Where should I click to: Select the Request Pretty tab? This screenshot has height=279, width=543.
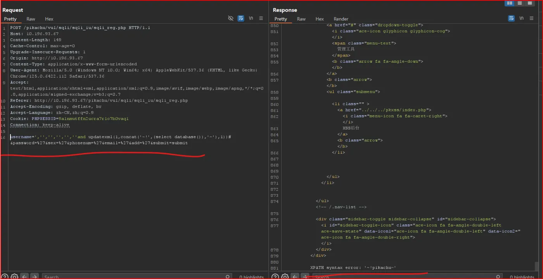coord(10,19)
